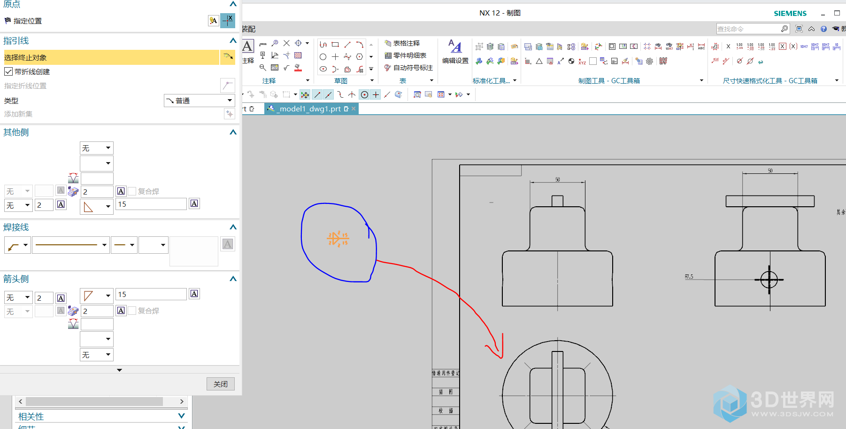The height and width of the screenshot is (429, 846).
Task: Select the sketch Ellipse tool
Action: click(x=323, y=69)
